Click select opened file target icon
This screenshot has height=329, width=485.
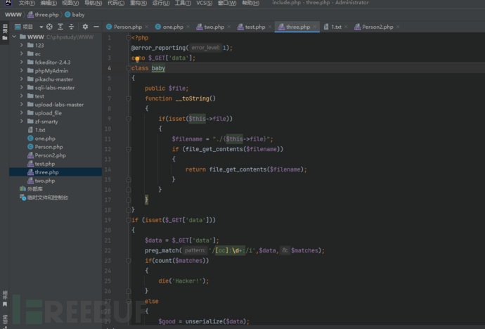click(49, 27)
